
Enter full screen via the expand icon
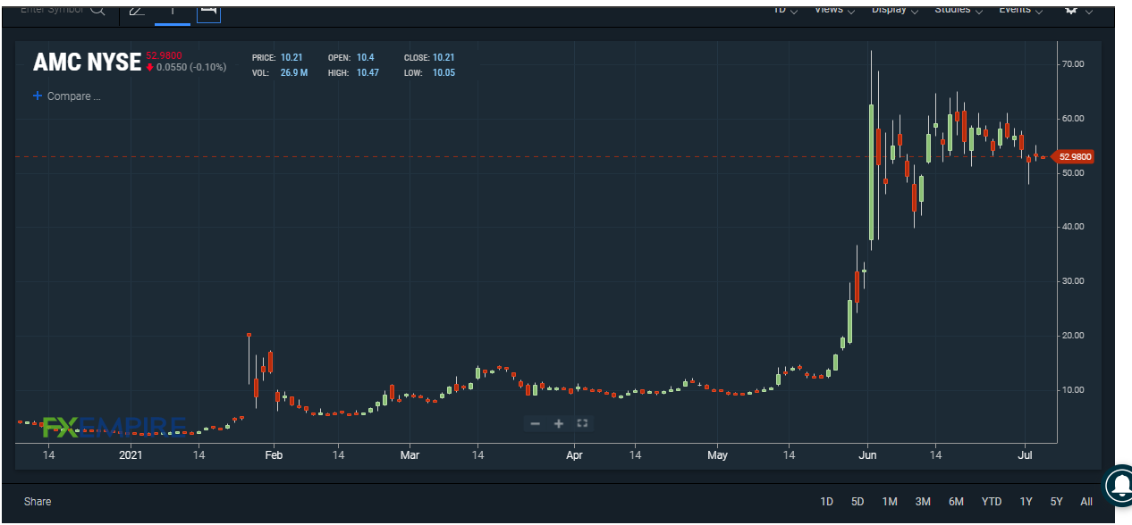[582, 423]
